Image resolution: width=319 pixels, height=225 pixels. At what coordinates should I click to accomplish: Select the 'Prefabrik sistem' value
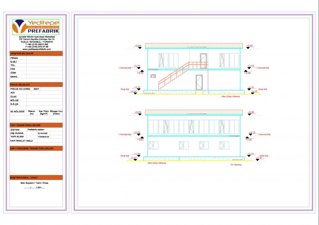click(x=36, y=130)
